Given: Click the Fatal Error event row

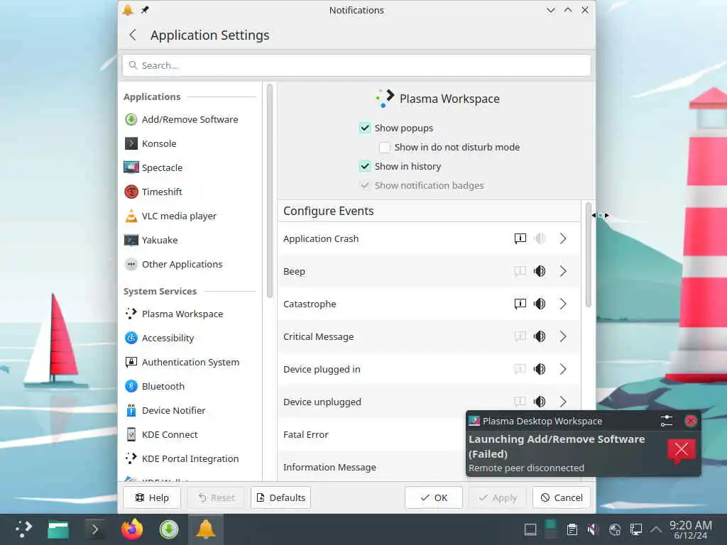Looking at the screenshot, I should tap(372, 435).
